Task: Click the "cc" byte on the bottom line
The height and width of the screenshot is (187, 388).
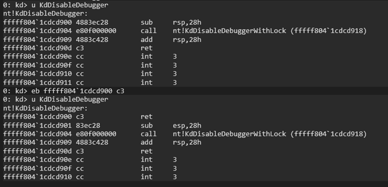Action: [80, 177]
